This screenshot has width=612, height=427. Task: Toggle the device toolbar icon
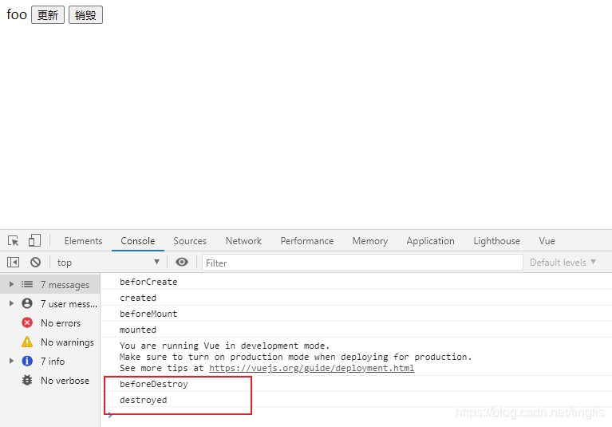pos(34,240)
